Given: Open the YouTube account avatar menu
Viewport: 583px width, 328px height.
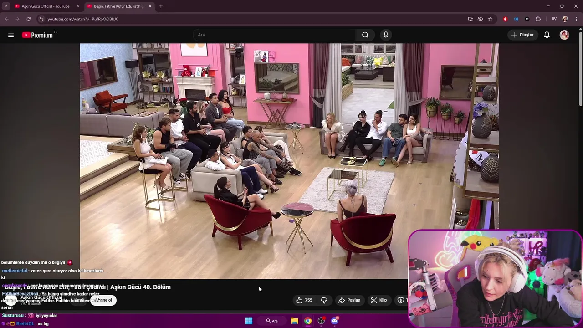Looking at the screenshot, I should (x=564, y=35).
